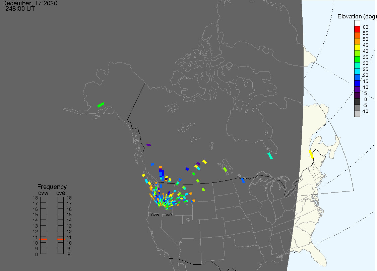This screenshot has width=377, height=271.
Task: Click the '60' elevation legend label
Action: [x=366, y=27]
